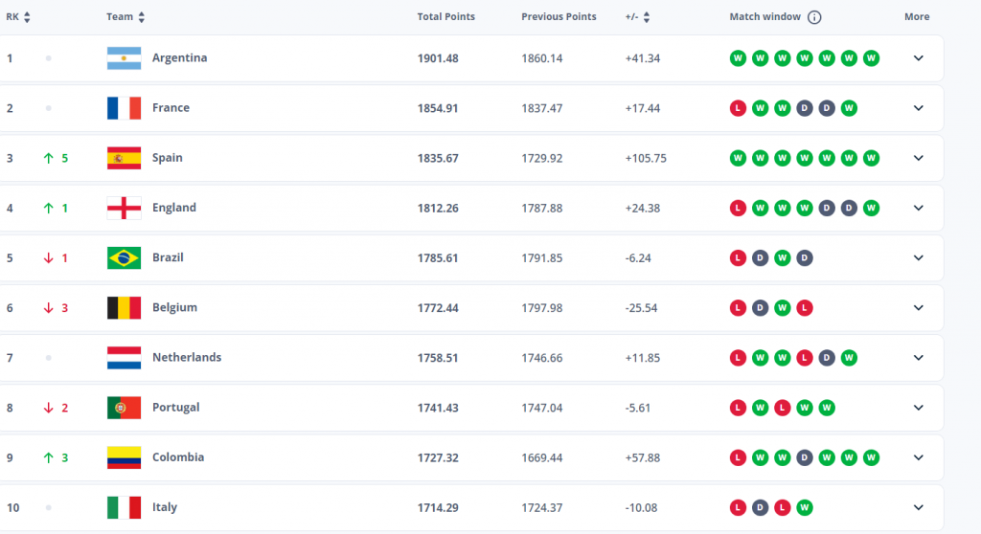The width and height of the screenshot is (981, 534).
Task: Sort table by RK column arrows
Action: [x=27, y=17]
